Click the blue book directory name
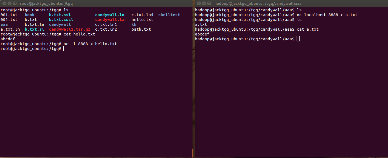The image size is (388, 158). [30, 15]
